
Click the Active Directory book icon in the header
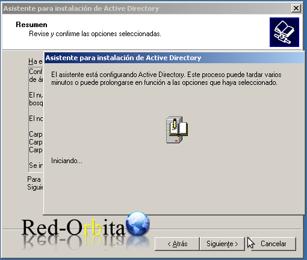284,32
